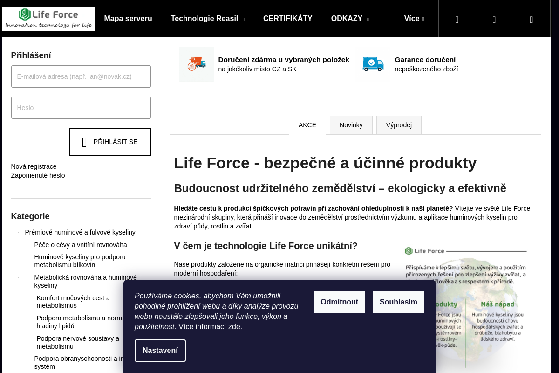Follow the 'zde' more info link
The image size is (559, 373).
234,327
